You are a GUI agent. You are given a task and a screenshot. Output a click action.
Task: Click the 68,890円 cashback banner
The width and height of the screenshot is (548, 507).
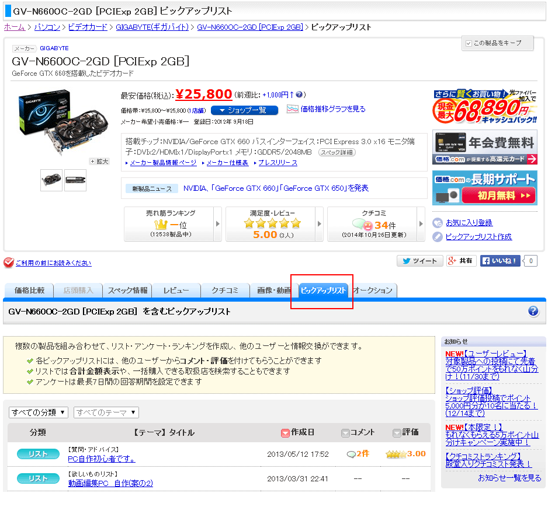[x=485, y=107]
